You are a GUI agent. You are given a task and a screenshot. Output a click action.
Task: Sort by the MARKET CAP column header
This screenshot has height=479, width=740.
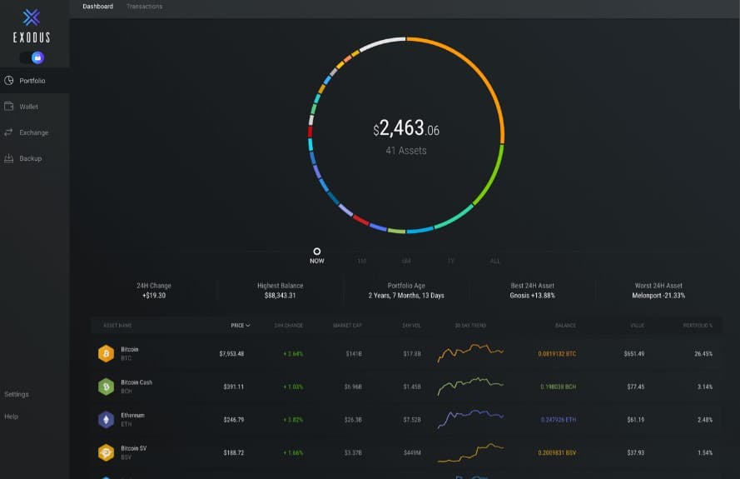pos(347,326)
